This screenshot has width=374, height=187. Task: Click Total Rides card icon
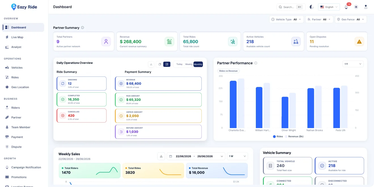(x=233, y=42)
